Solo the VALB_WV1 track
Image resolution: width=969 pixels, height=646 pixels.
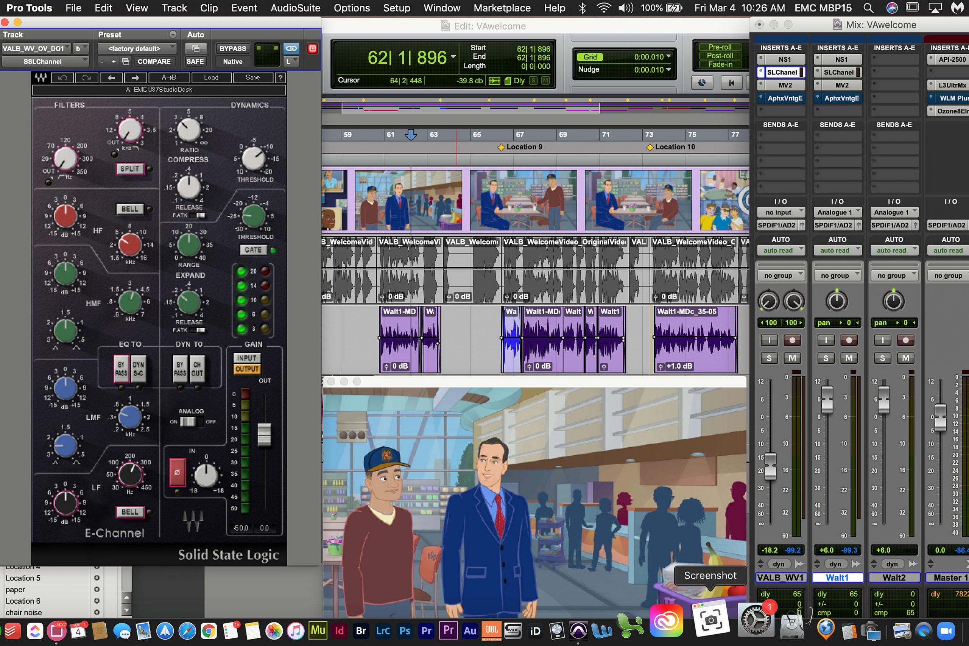(x=769, y=358)
